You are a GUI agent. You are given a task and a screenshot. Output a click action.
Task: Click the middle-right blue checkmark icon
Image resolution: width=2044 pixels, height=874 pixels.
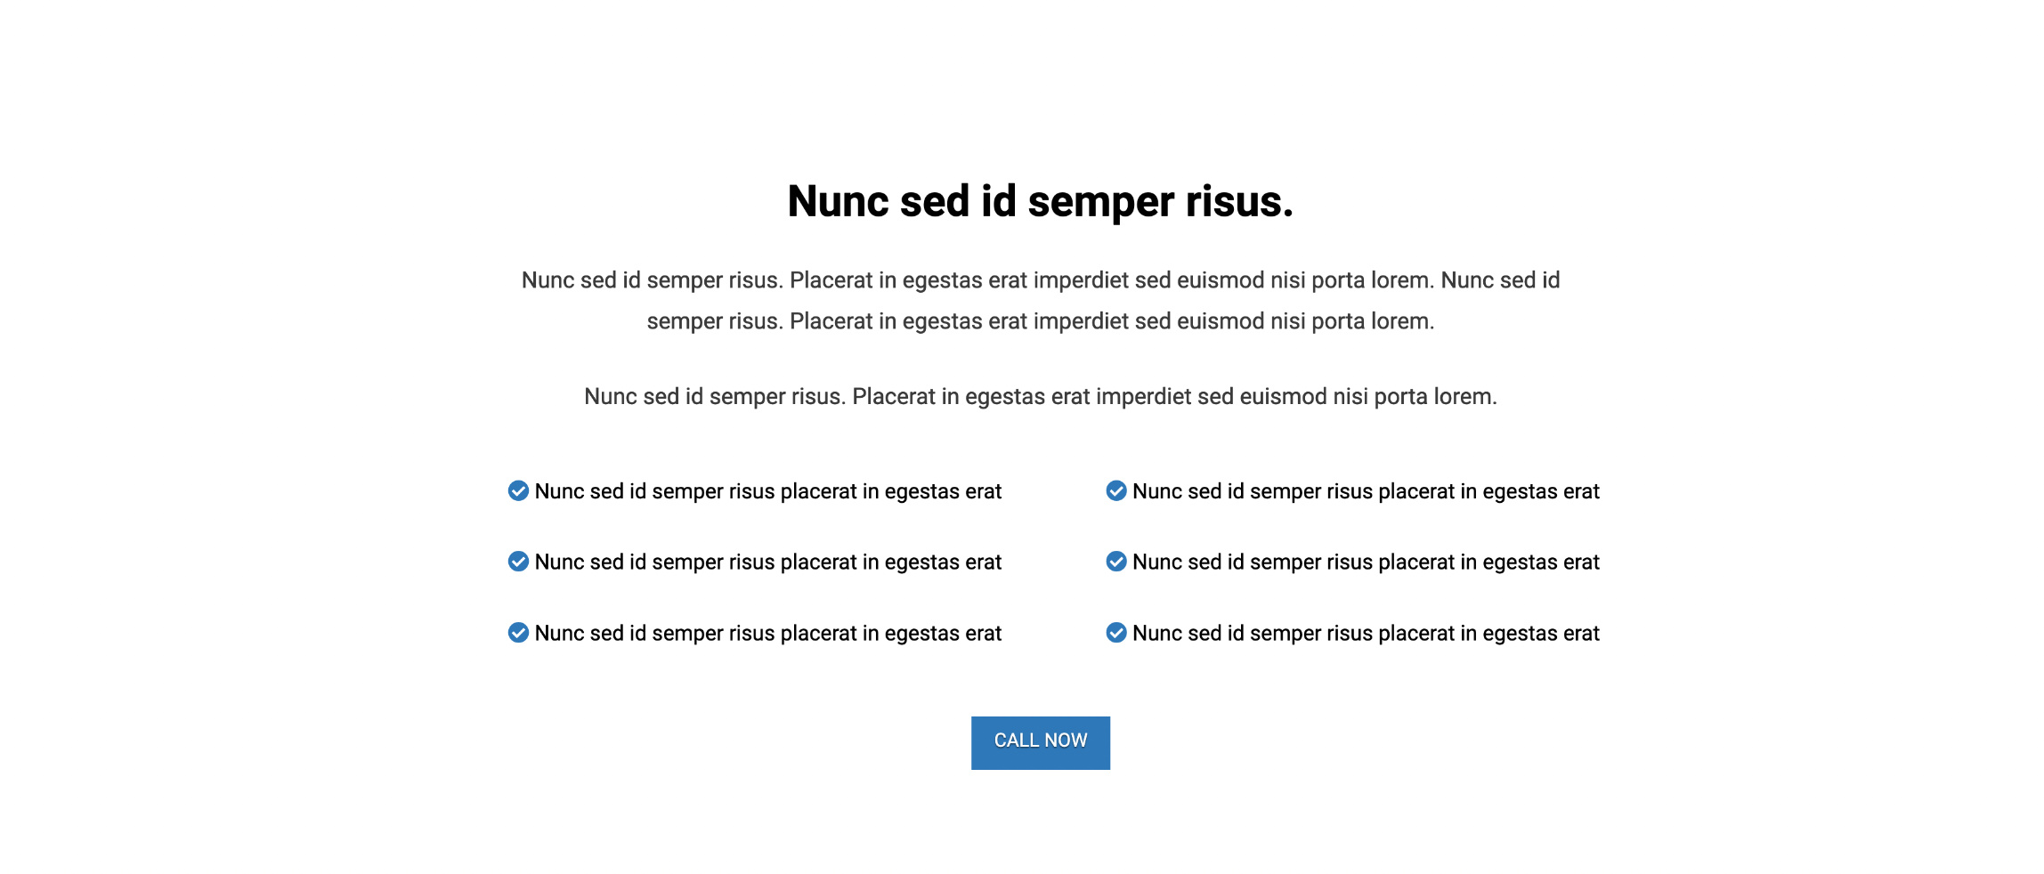(x=1115, y=562)
